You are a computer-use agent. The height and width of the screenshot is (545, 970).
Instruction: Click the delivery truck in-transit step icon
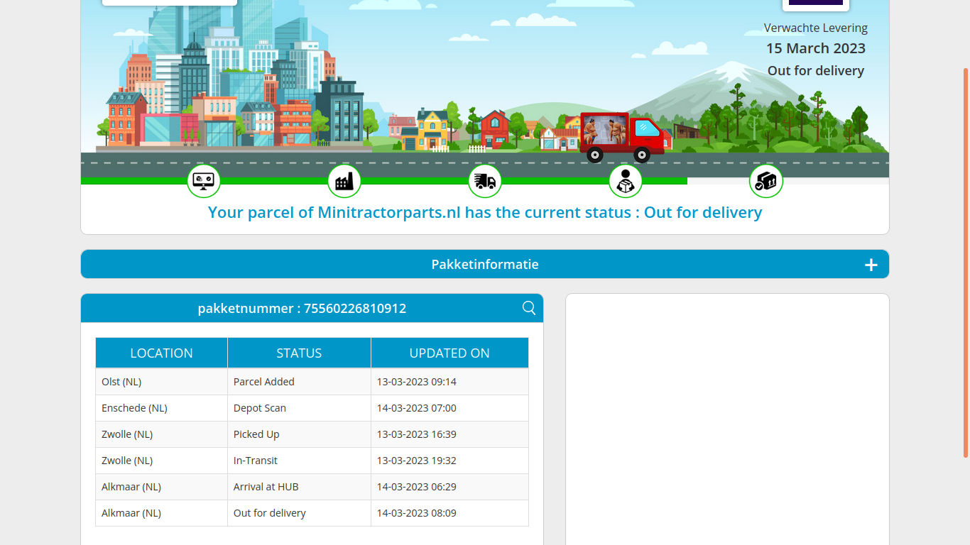tap(485, 181)
